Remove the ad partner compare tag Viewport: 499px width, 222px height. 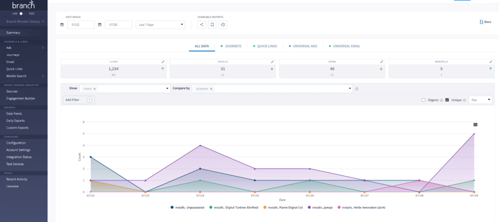click(211, 89)
